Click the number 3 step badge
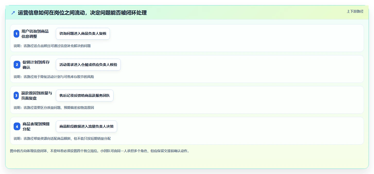 click(x=16, y=95)
